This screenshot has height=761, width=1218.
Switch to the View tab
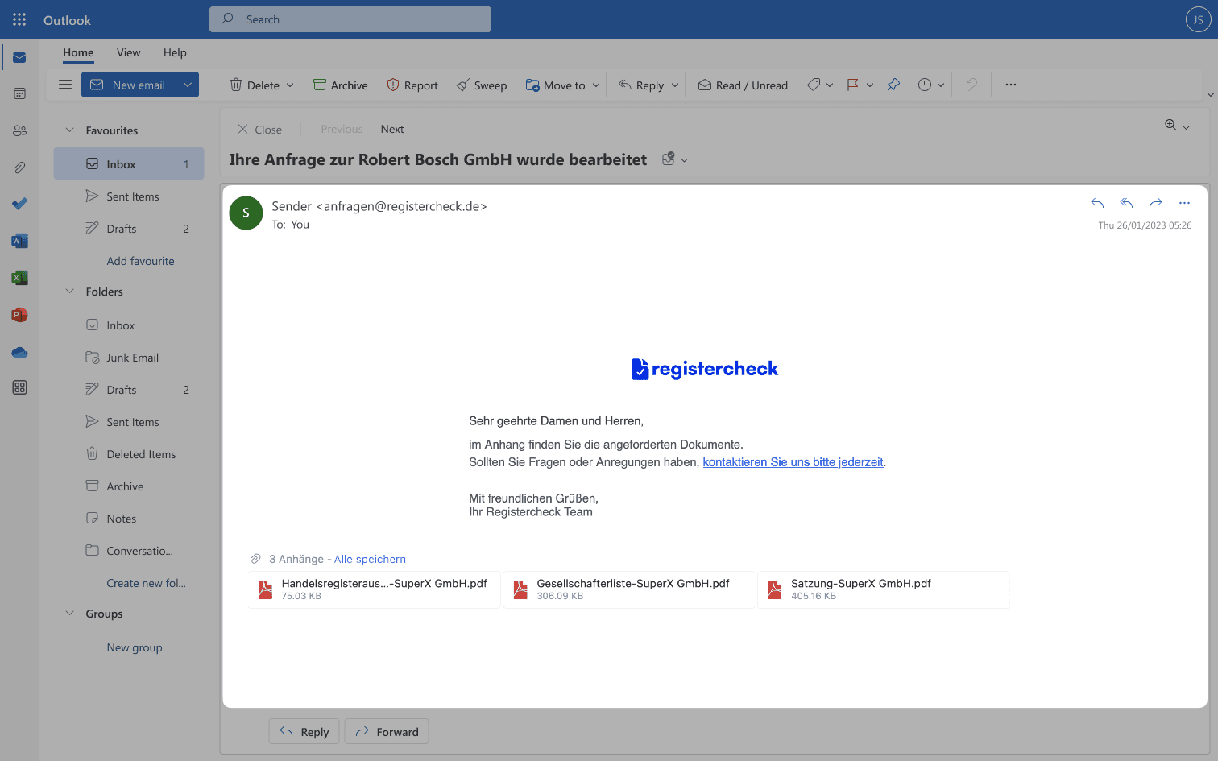128,52
